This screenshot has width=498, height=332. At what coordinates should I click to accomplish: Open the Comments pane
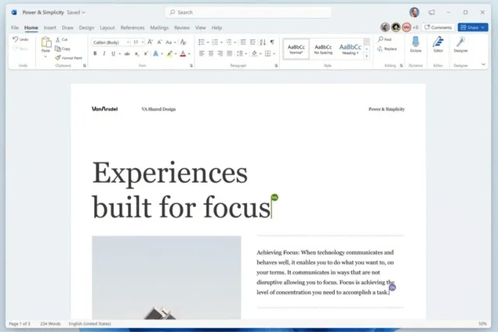[438, 27]
